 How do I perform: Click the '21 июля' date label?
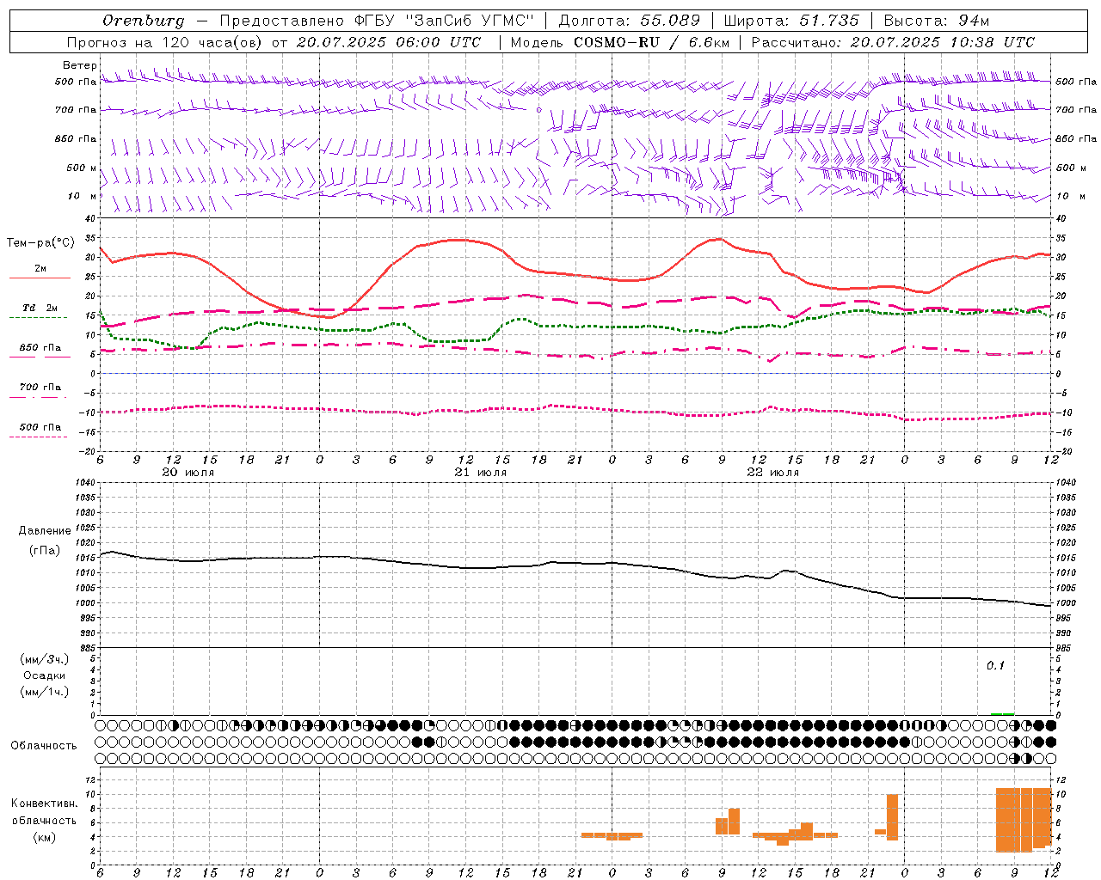[x=481, y=473]
